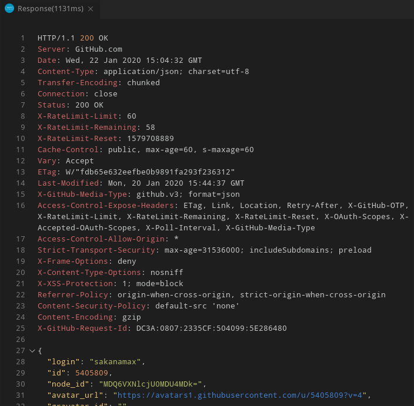414x406 pixels.
Task: Click the "MDQ6VXNlcjU0MDU4MDk=" node id value
Action: tap(151, 384)
